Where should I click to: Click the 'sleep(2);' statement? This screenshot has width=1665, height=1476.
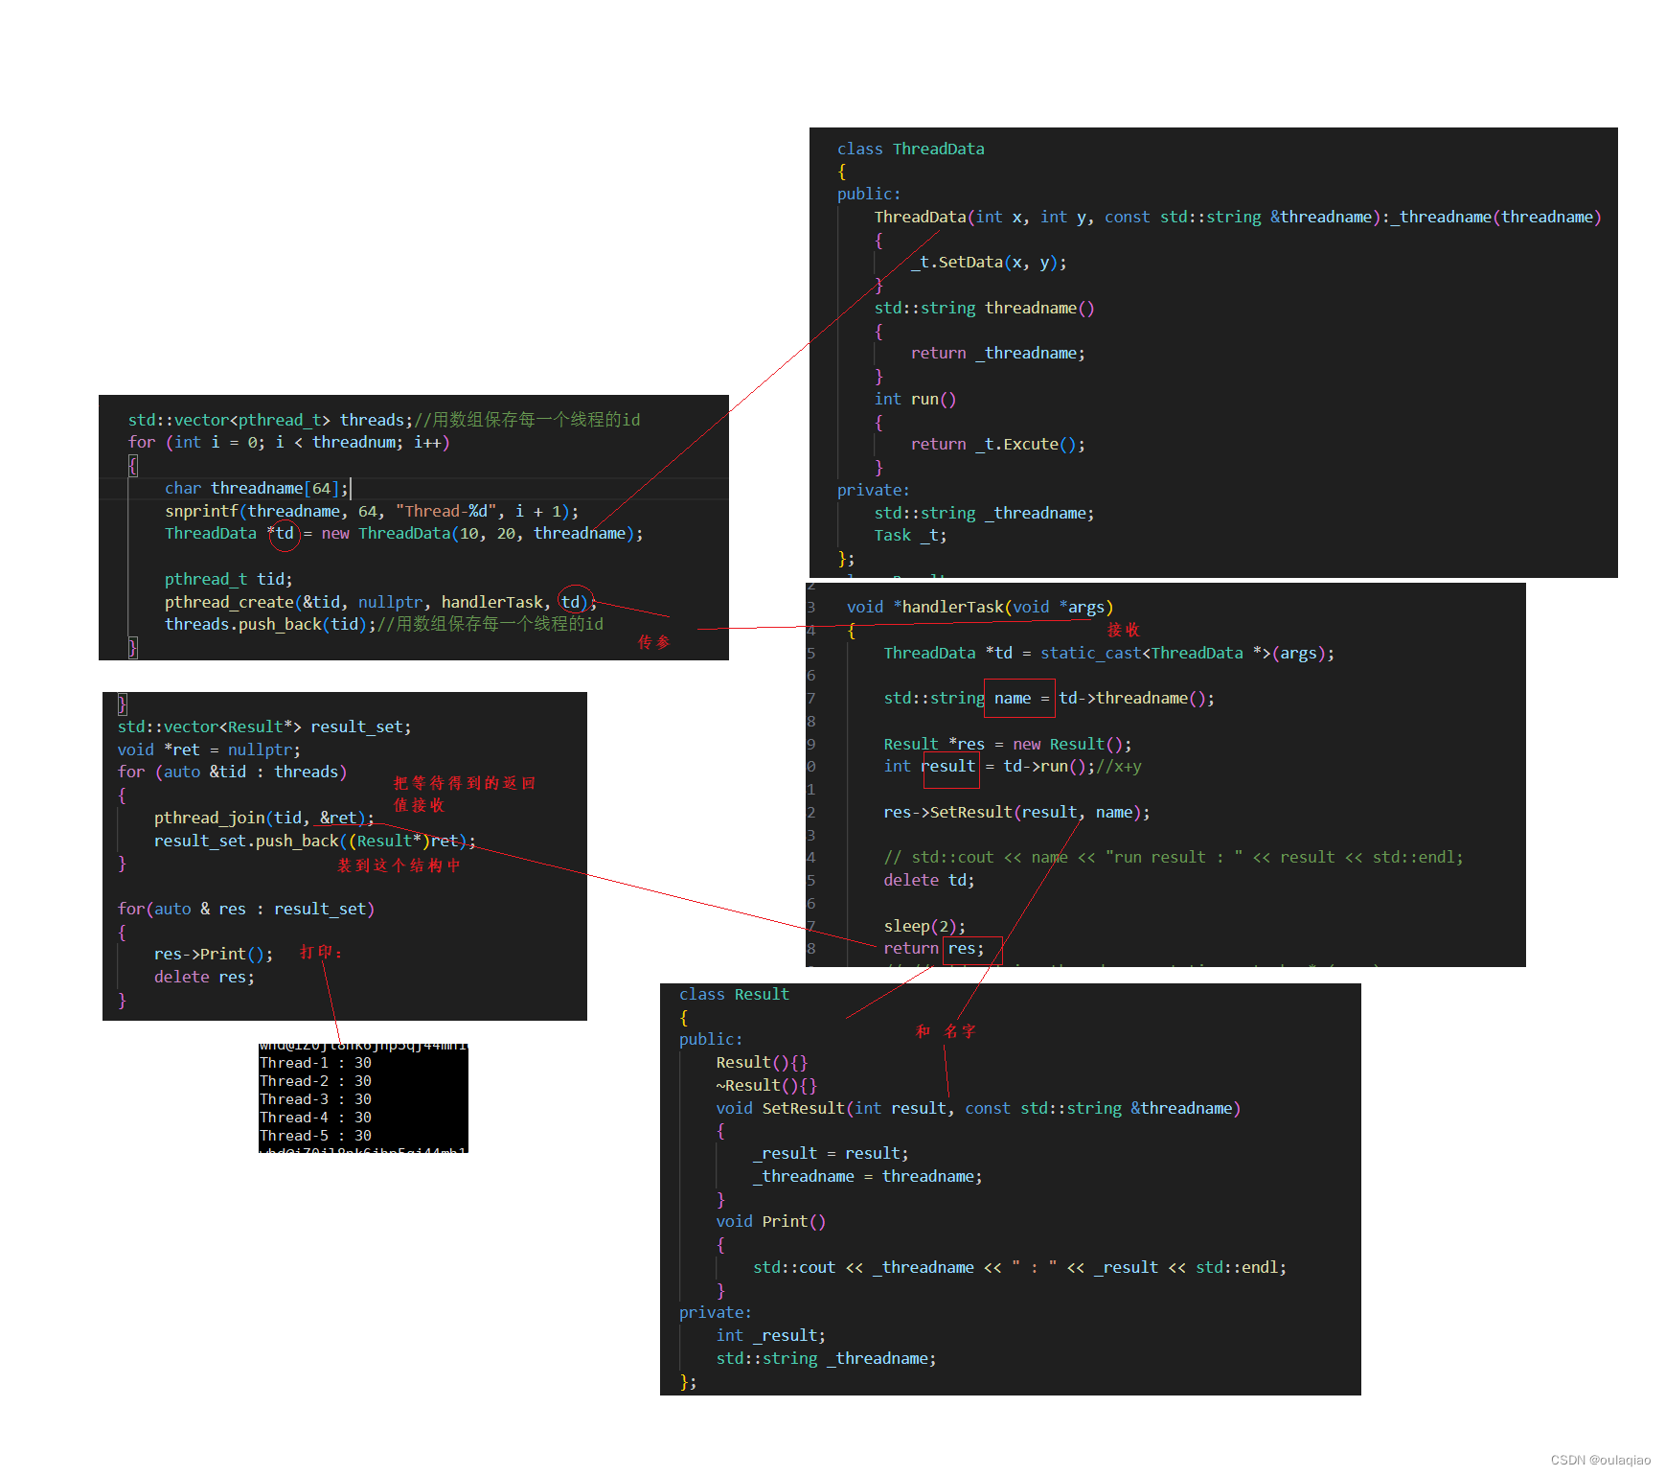(x=924, y=926)
